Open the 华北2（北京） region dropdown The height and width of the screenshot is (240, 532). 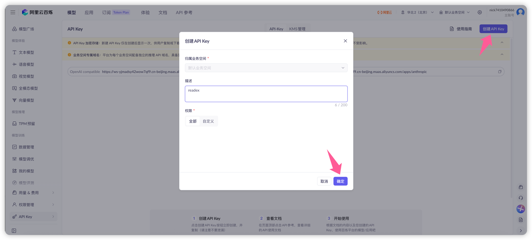point(417,12)
